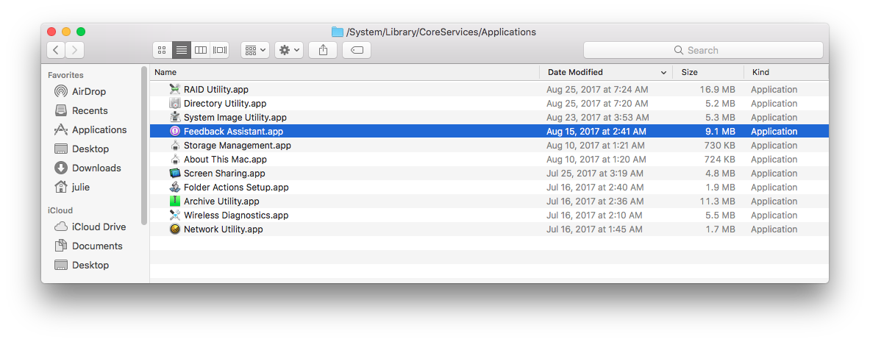The width and height of the screenshot is (870, 342).
Task: Switch to column view mode
Action: coord(201,50)
